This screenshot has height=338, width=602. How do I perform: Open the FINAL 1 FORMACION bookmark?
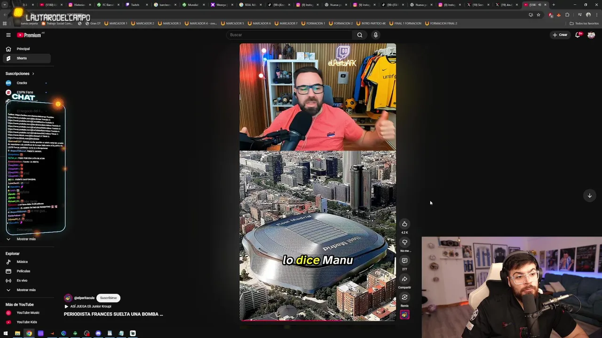tap(405, 23)
